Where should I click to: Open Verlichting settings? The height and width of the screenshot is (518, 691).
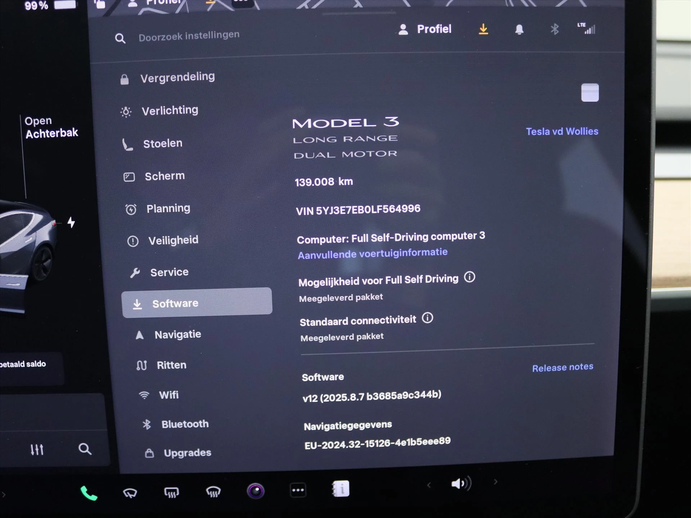click(x=159, y=111)
